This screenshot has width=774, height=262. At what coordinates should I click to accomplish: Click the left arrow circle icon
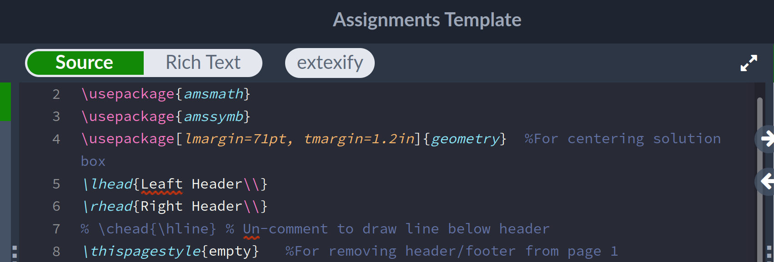tap(765, 181)
